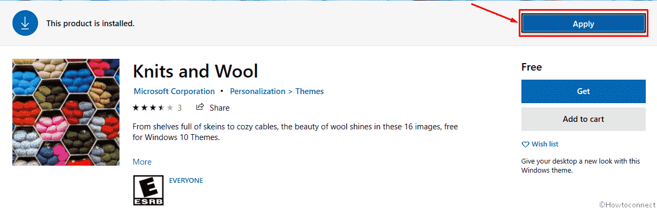Click the Free price label
This screenshot has height=209, width=657.
[x=532, y=67]
